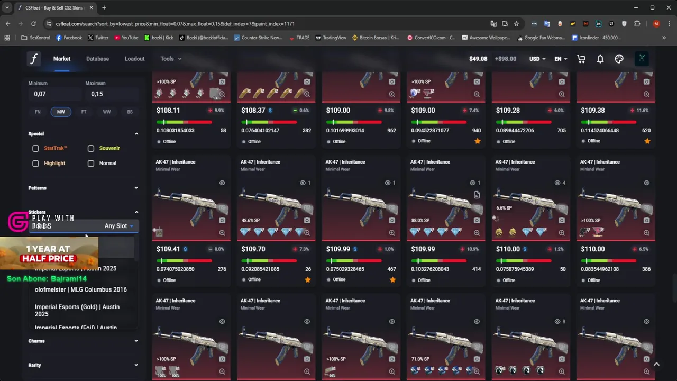Open the theme palette icon
The width and height of the screenshot is (677, 381).
point(619,59)
